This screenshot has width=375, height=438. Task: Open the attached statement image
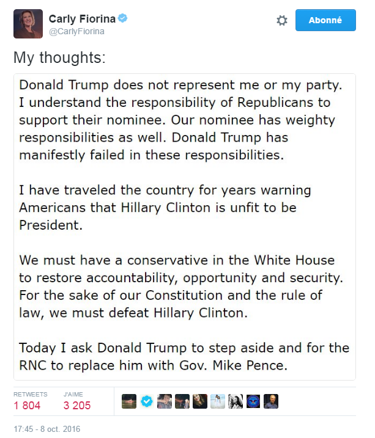tap(184, 227)
